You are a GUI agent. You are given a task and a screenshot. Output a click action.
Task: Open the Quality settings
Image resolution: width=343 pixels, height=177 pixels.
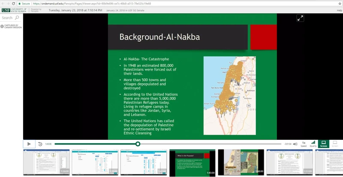click(313, 144)
